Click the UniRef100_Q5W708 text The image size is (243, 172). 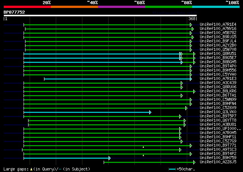[x=218, y=50]
